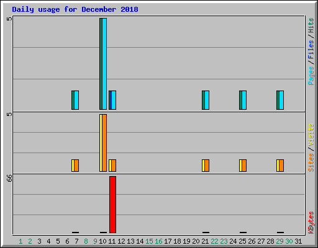Viewport: 318px width, 248px height.
Task: Click the orange sites bar on day 29
Action: click(281, 166)
